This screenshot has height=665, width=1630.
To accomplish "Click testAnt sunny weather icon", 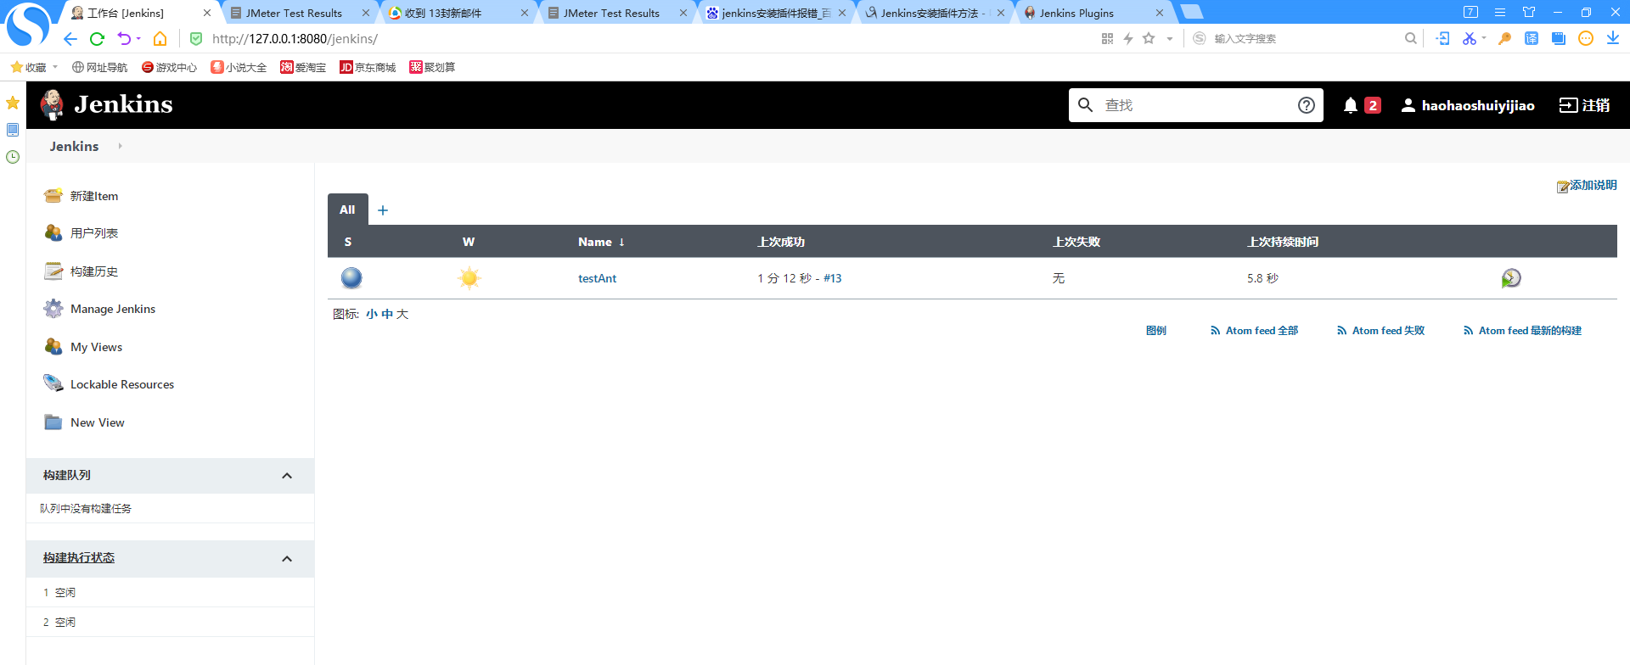I will pyautogui.click(x=469, y=278).
